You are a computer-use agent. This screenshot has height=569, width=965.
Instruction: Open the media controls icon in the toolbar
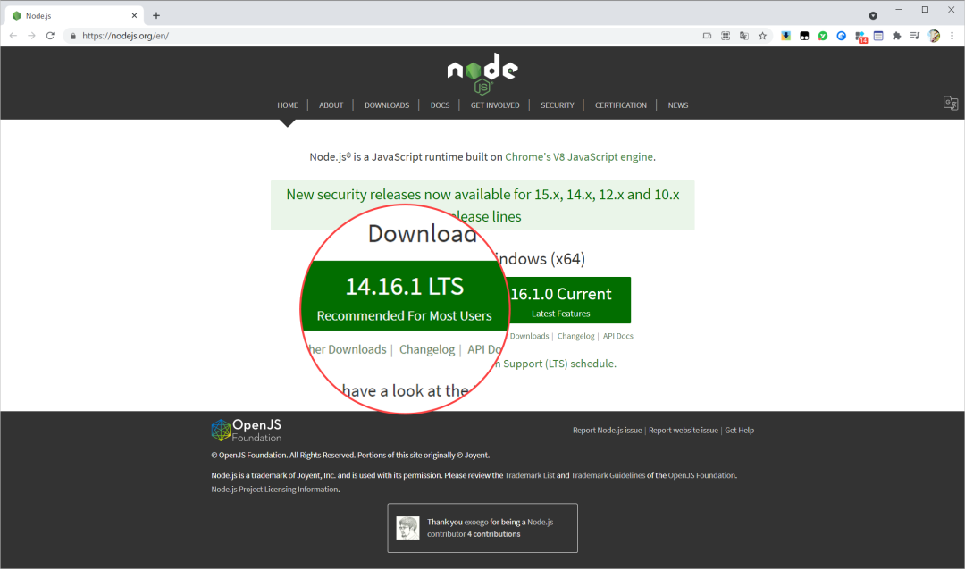915,36
